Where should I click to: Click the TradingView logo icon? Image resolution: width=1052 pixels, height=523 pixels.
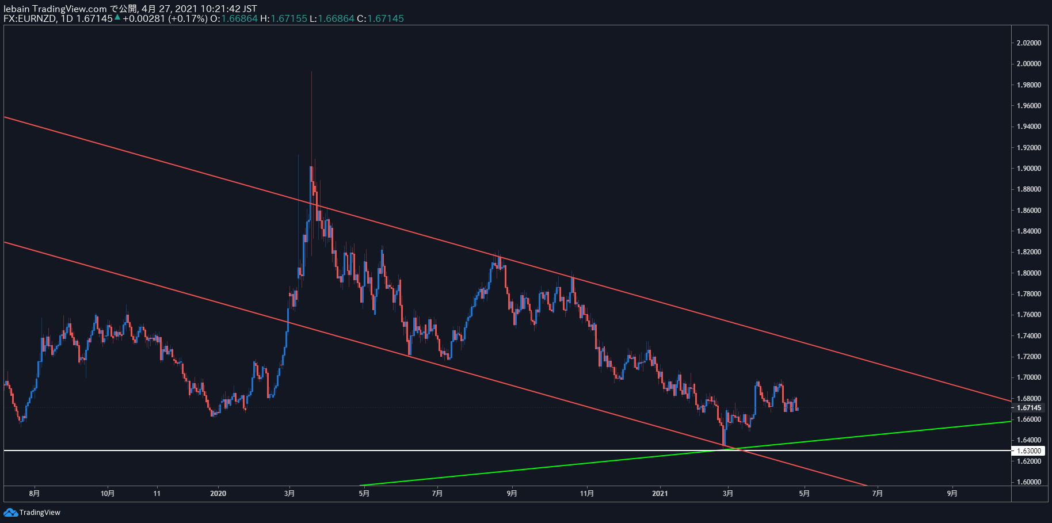point(11,512)
